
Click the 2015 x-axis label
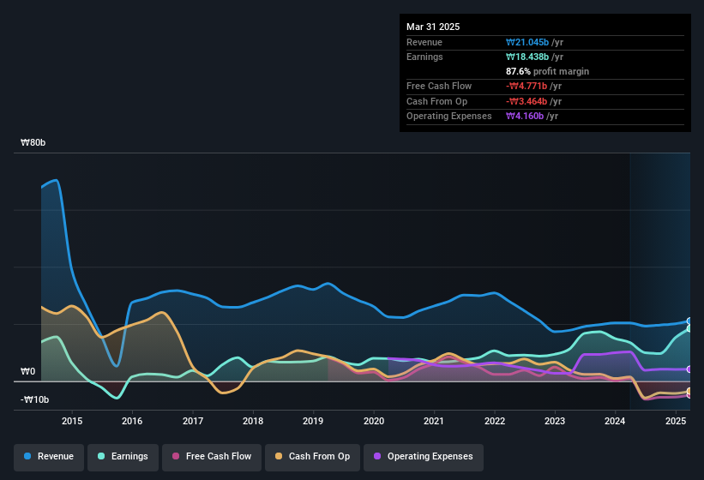click(x=72, y=421)
